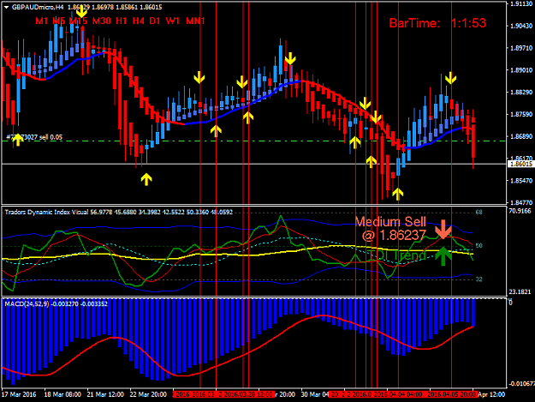Click the Apr 12:00 date label

tap(491, 394)
